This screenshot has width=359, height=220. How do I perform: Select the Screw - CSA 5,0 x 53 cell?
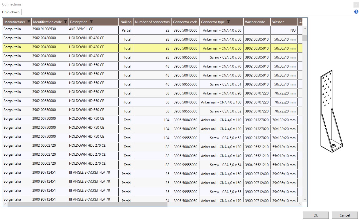pos(221,138)
